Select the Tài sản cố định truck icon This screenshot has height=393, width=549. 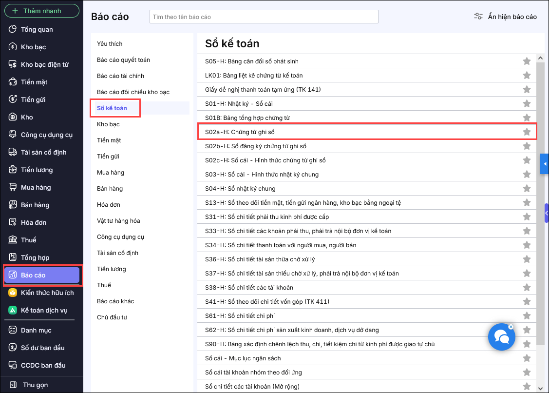click(x=13, y=152)
